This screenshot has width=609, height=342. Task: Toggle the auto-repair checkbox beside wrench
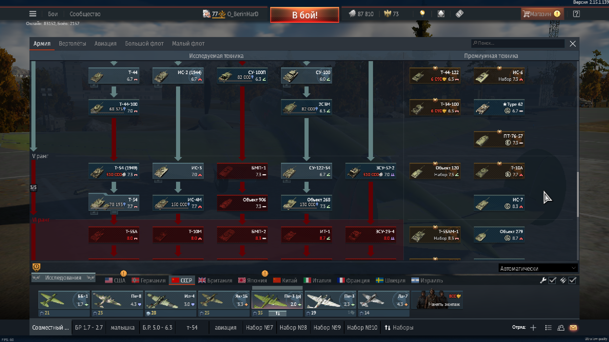pos(552,280)
